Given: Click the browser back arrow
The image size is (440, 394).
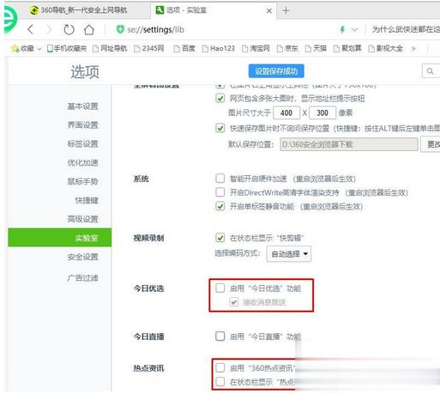Looking at the screenshot, I should tap(31, 29).
